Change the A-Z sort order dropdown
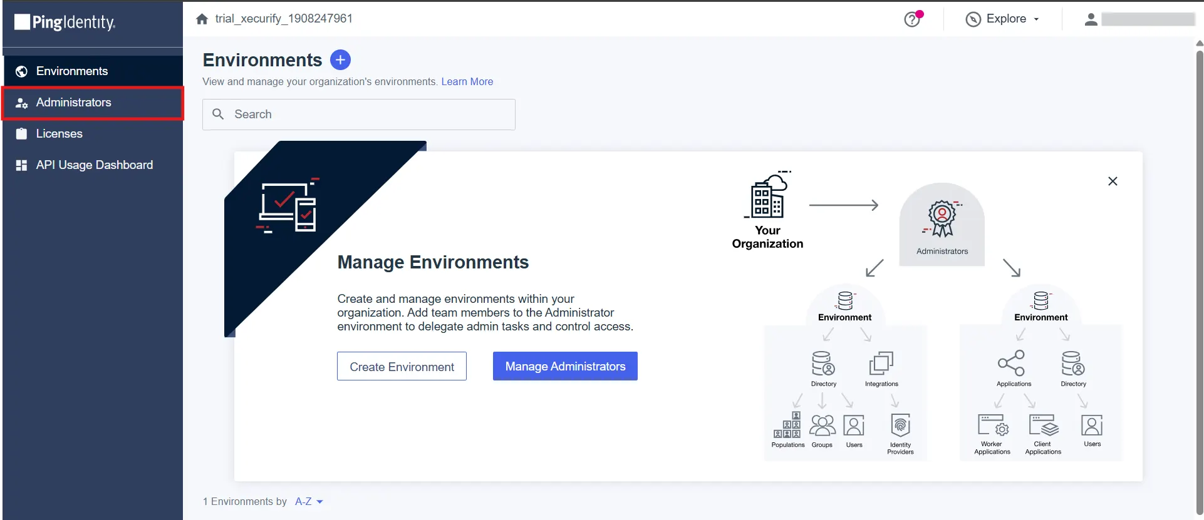This screenshot has height=520, width=1204. pyautogui.click(x=309, y=502)
